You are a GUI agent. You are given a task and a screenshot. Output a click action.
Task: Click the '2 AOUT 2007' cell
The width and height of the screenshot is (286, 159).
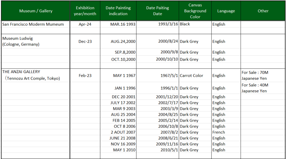point(118,132)
